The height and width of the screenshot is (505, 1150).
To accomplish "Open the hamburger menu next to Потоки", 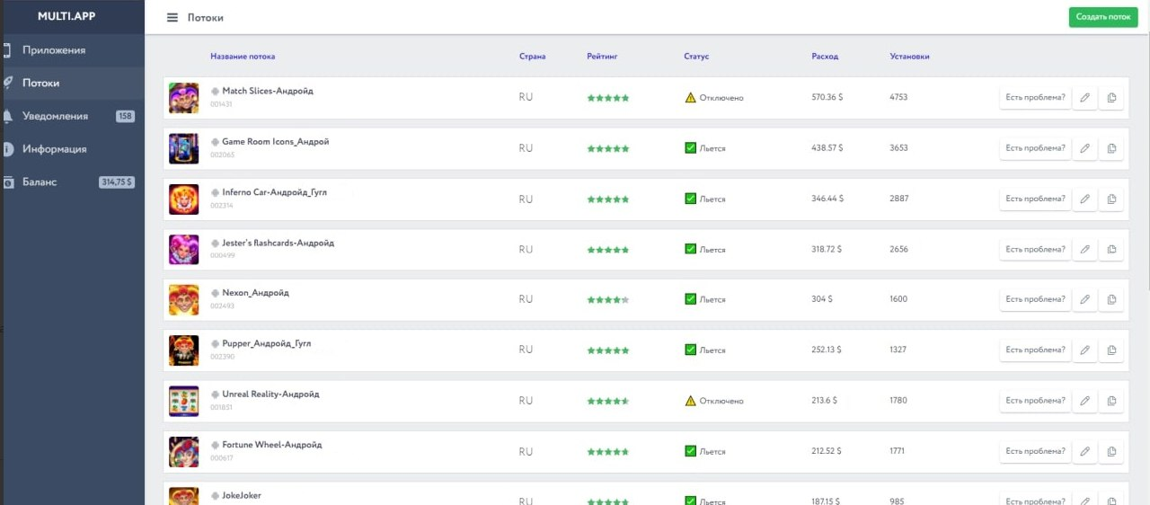I will pyautogui.click(x=172, y=17).
